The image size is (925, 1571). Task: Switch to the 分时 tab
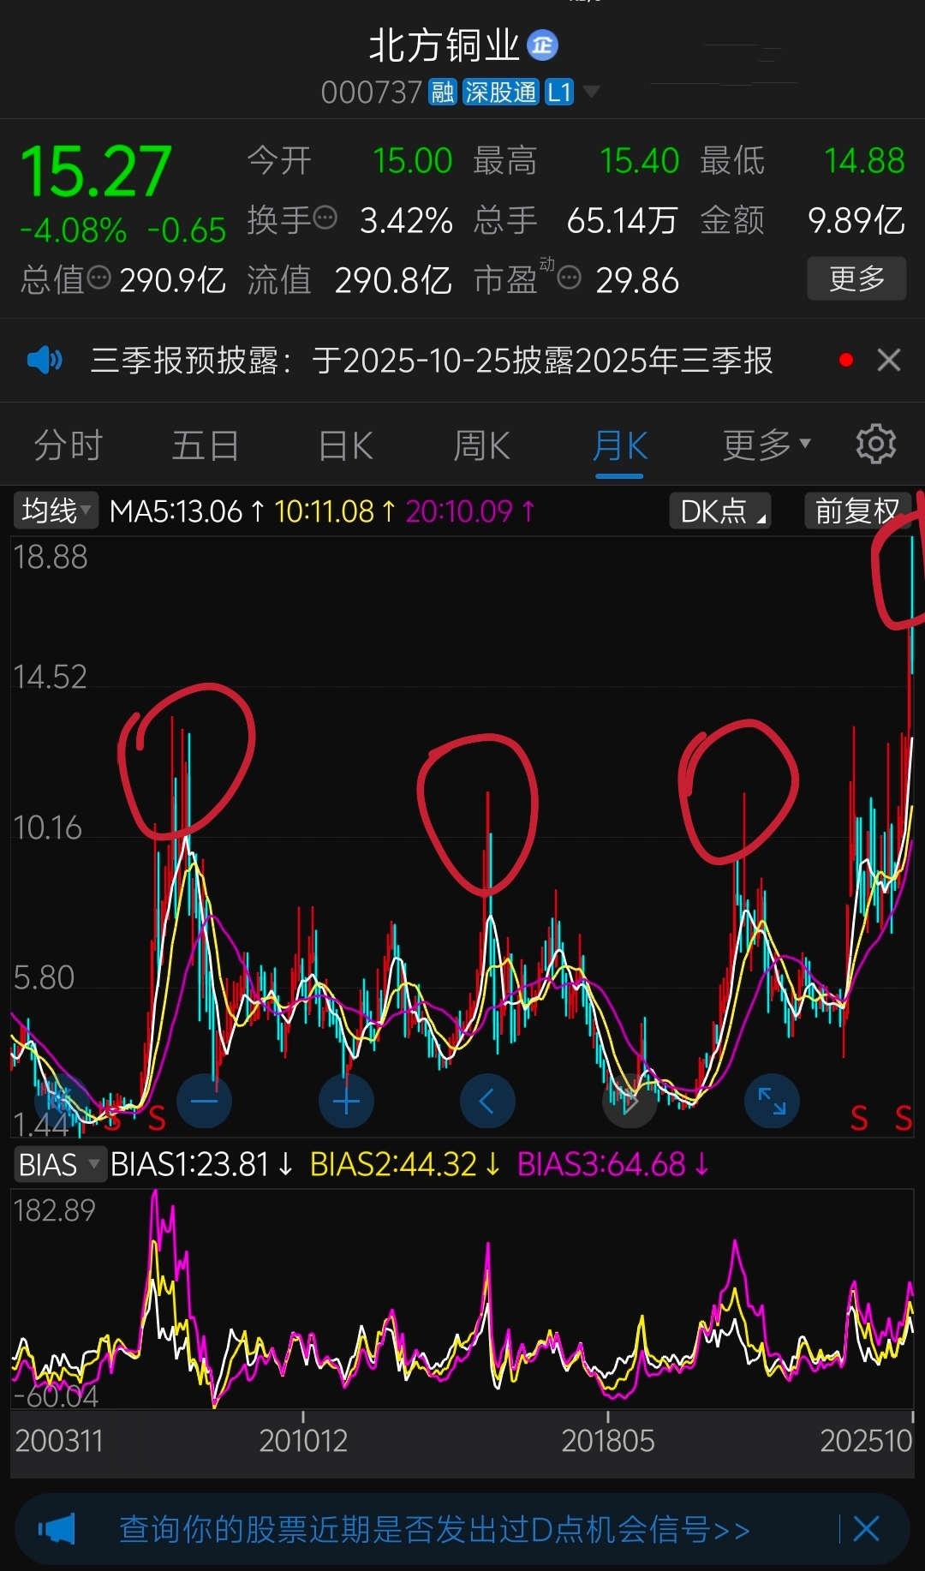69,445
